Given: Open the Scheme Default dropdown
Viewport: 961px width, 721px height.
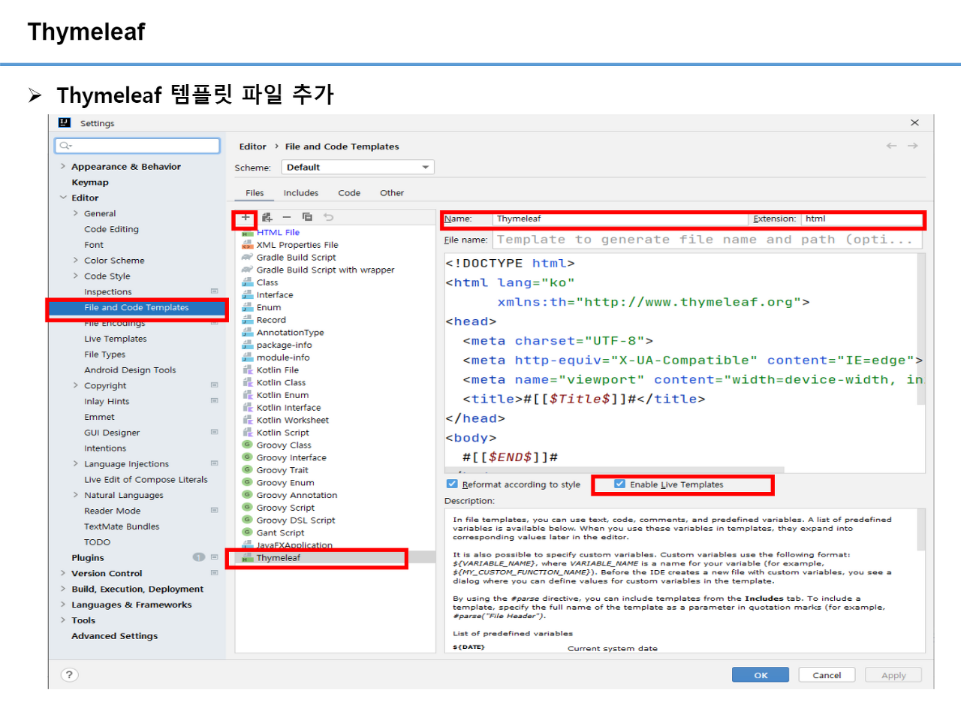Looking at the screenshot, I should point(357,167).
